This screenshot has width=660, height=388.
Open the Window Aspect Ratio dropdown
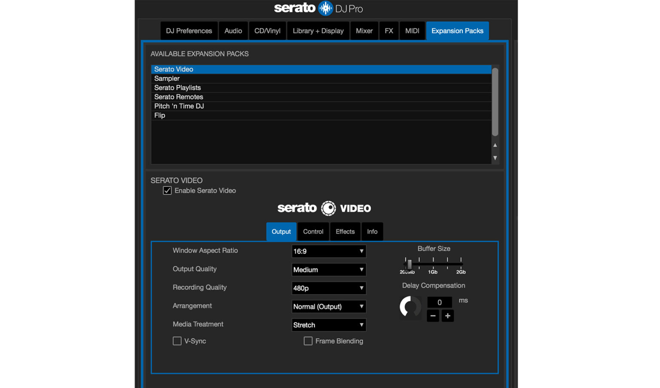[329, 251]
